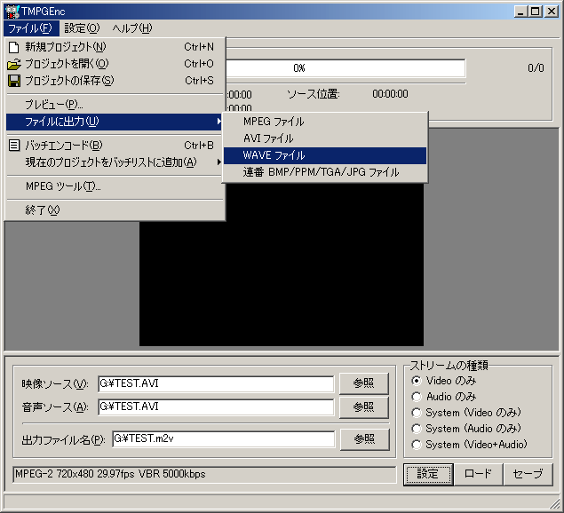
Task: Click 参照 button for 出力ファイル名
Action: tap(365, 439)
